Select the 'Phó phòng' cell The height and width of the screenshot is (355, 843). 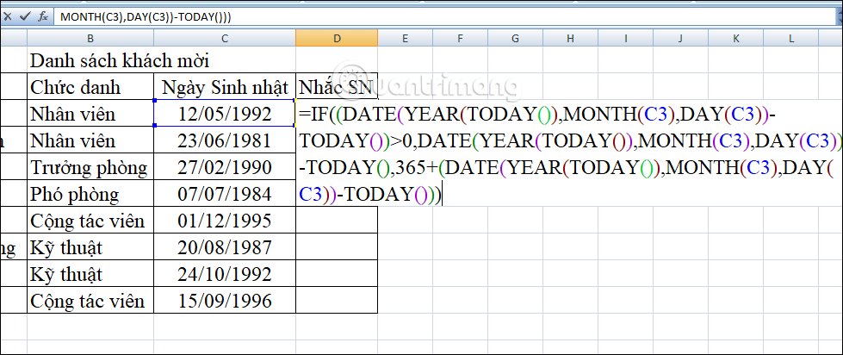(90, 194)
